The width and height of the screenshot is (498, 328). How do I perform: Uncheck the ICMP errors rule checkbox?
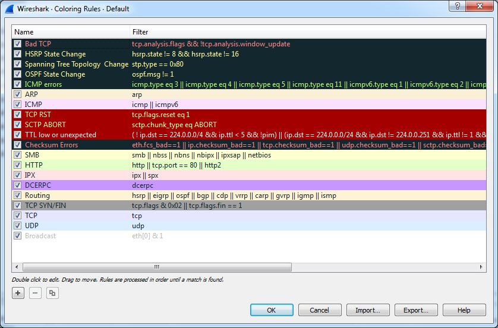(x=18, y=84)
